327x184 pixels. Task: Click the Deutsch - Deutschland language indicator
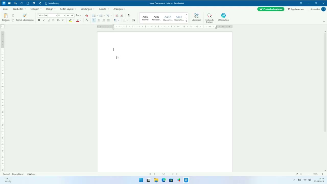13,174
